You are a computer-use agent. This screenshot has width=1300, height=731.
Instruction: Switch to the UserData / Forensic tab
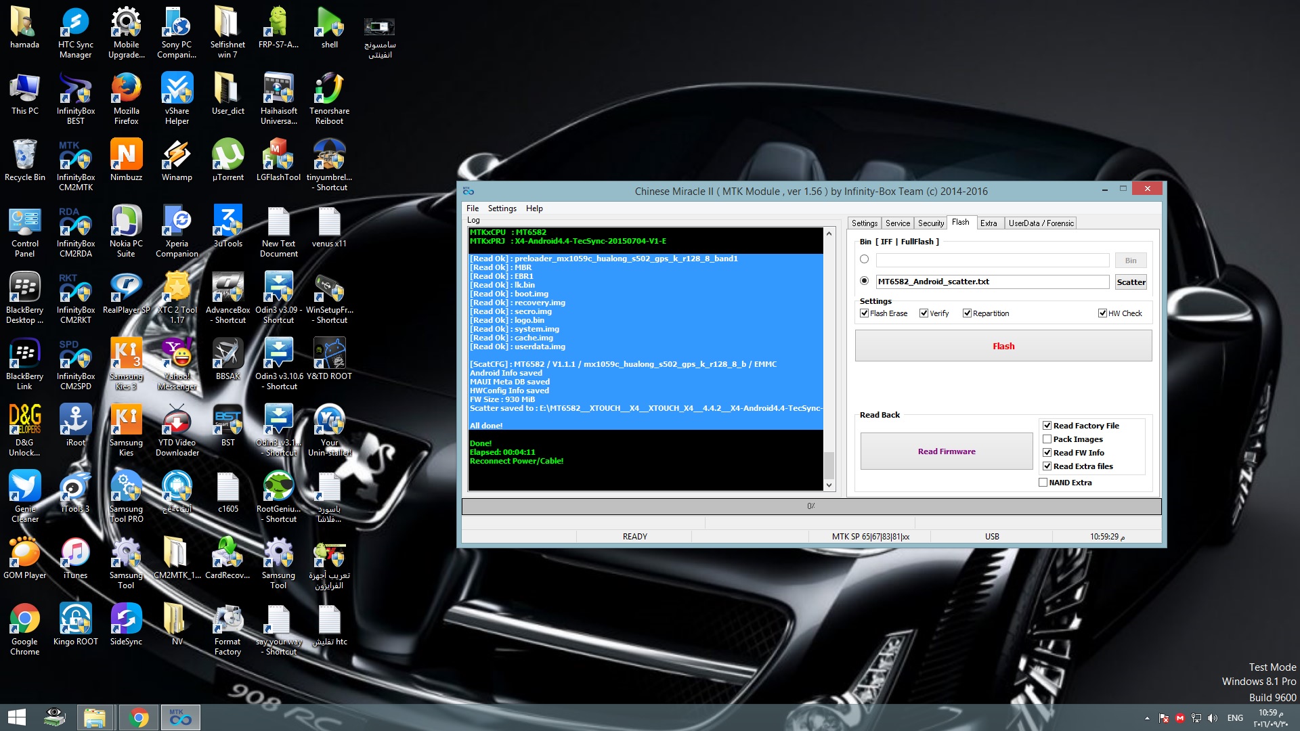[x=1041, y=223]
